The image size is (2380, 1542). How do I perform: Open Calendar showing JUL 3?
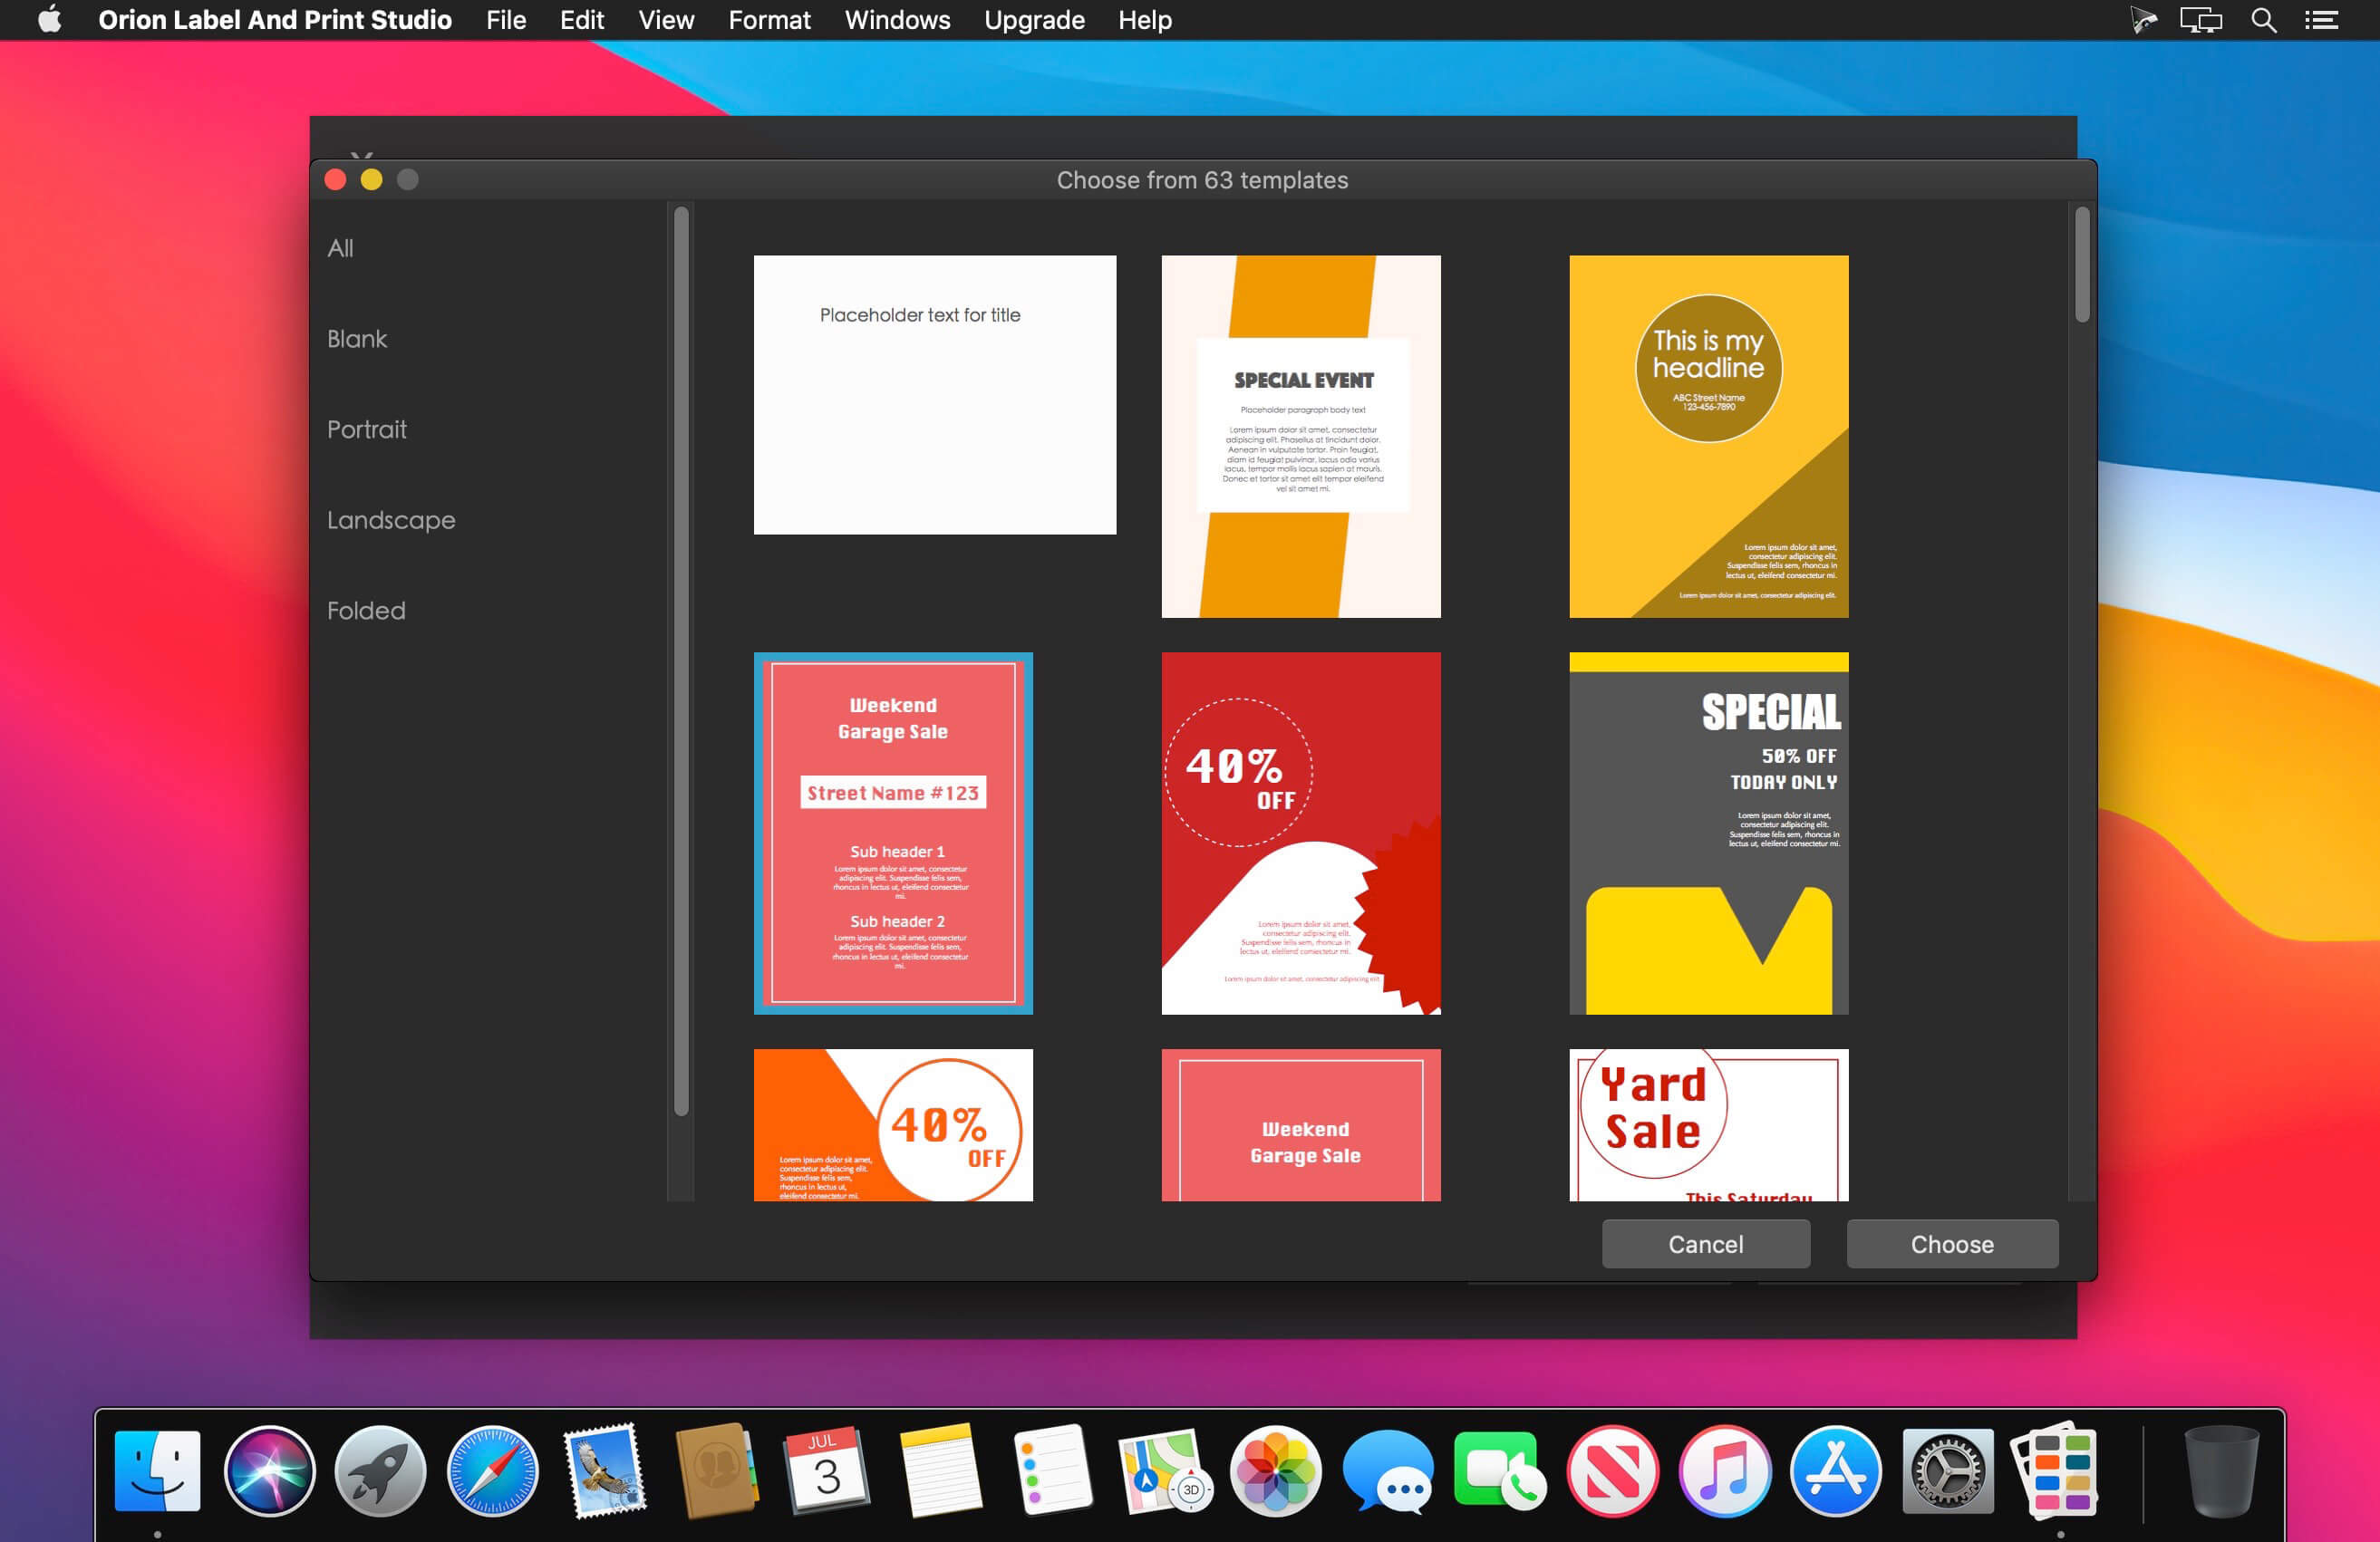click(x=827, y=1470)
